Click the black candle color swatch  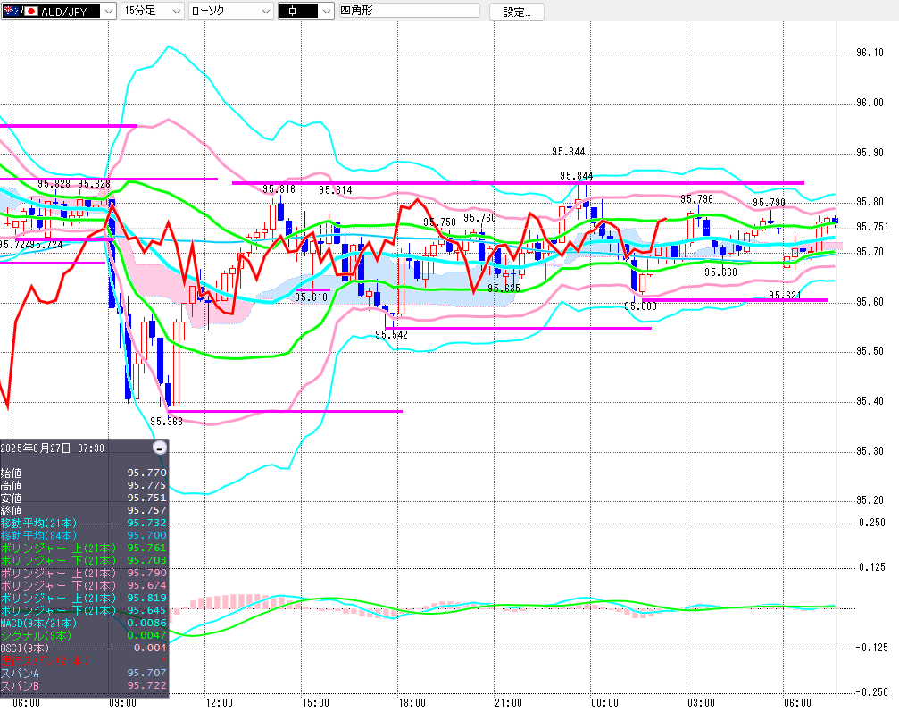click(299, 11)
